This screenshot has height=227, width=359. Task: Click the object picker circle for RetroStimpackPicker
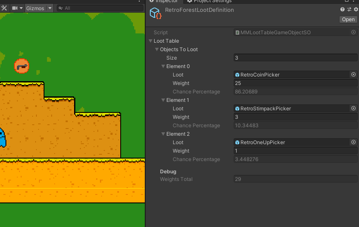tap(353, 109)
